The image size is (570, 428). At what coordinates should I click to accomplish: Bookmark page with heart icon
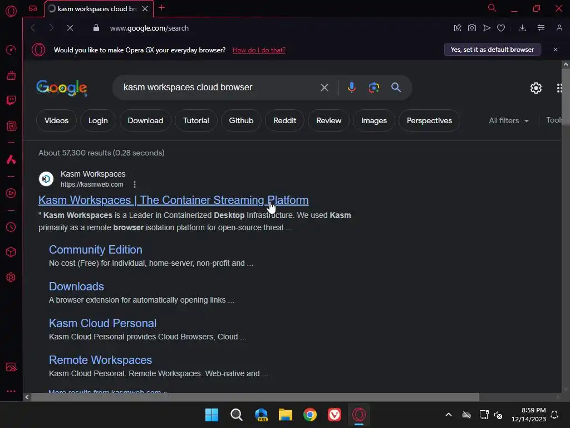[x=501, y=28]
